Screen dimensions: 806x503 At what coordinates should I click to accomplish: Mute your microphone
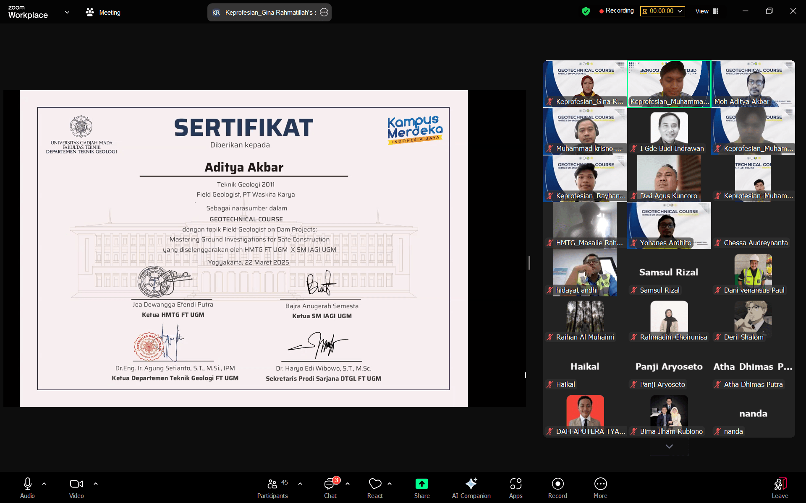(x=27, y=484)
